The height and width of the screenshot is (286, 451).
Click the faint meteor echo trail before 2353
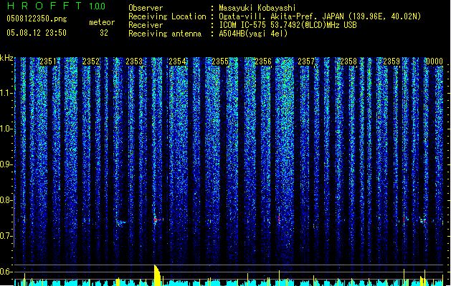pos(120,222)
